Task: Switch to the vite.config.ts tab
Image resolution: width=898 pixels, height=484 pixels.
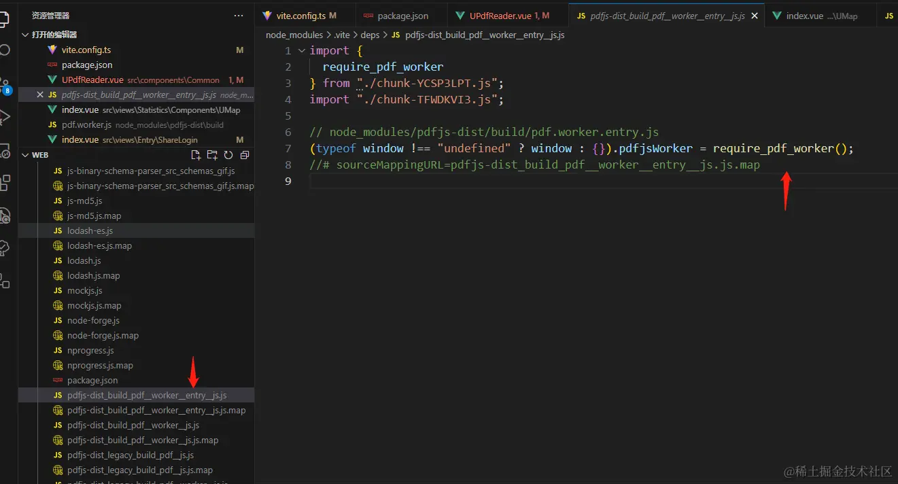Action: (x=306, y=16)
